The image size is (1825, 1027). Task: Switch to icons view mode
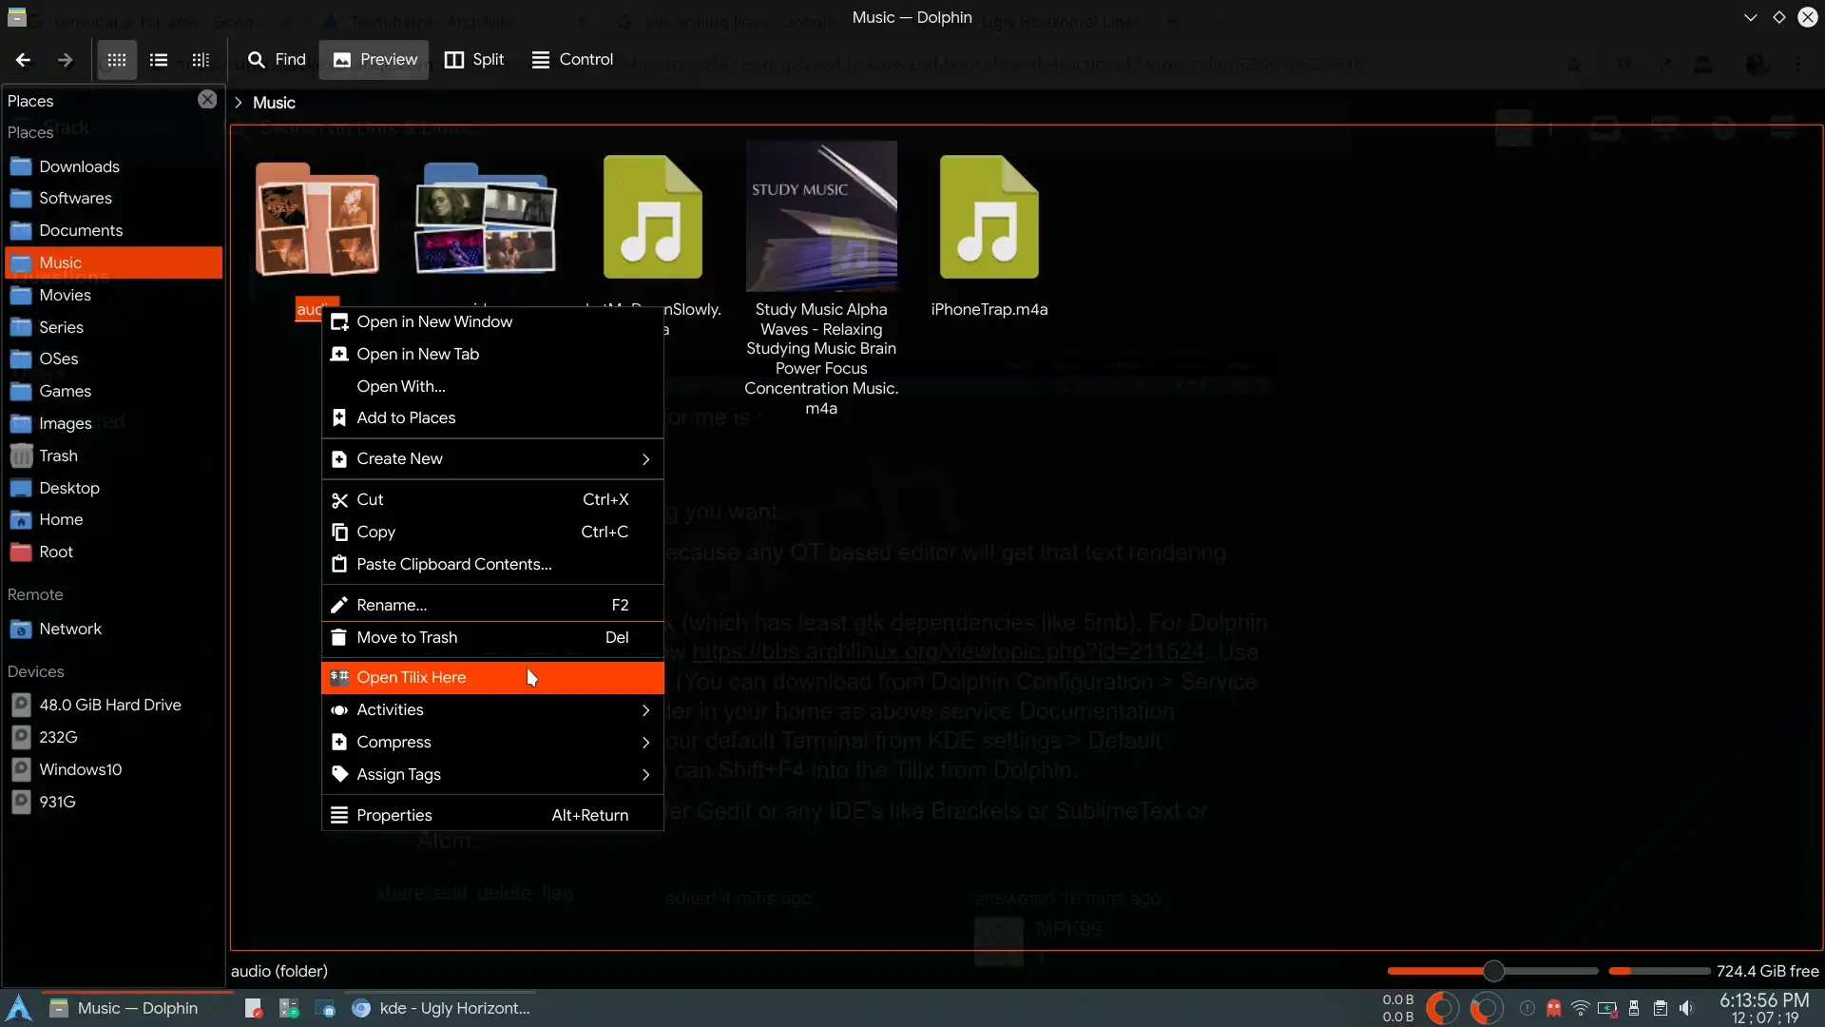click(117, 60)
